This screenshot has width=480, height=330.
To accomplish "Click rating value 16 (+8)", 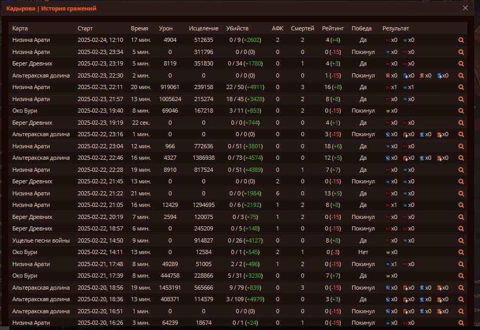I will point(333,87).
